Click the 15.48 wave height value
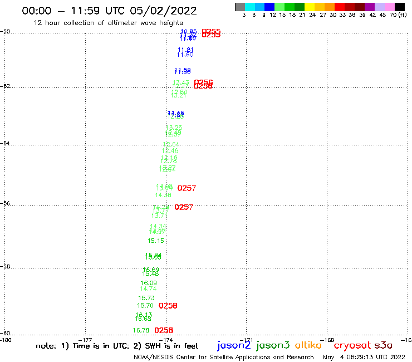 click(150, 274)
